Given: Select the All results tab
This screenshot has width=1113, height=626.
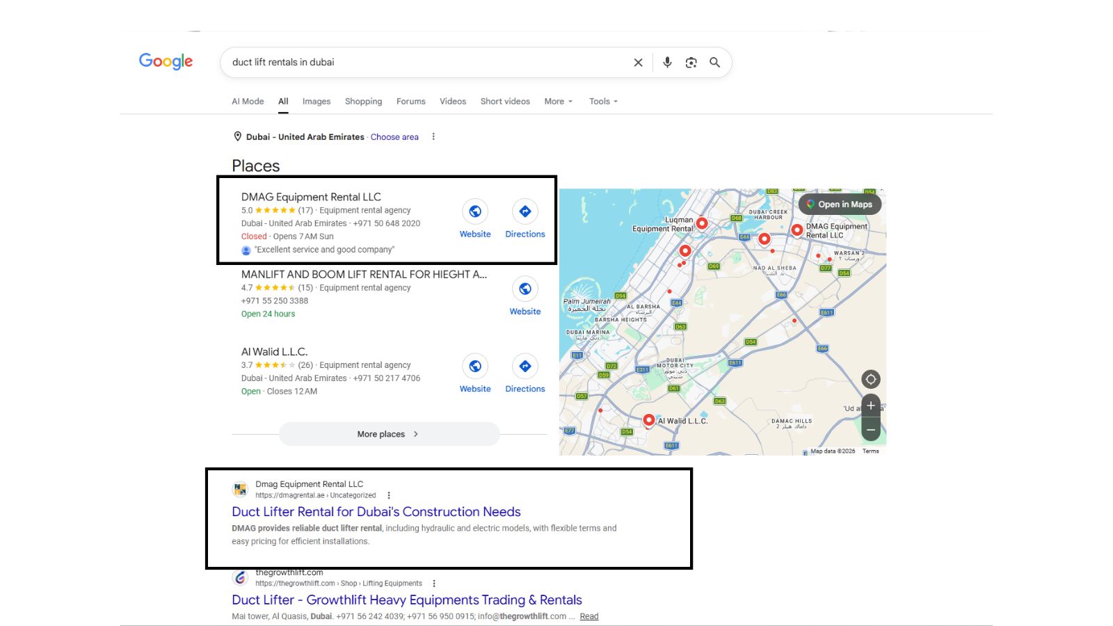Looking at the screenshot, I should coord(283,102).
